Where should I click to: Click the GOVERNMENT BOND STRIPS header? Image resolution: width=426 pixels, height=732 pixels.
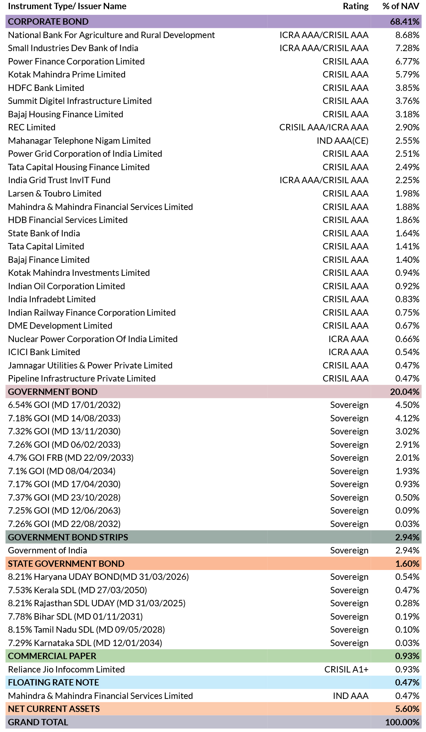click(x=213, y=537)
